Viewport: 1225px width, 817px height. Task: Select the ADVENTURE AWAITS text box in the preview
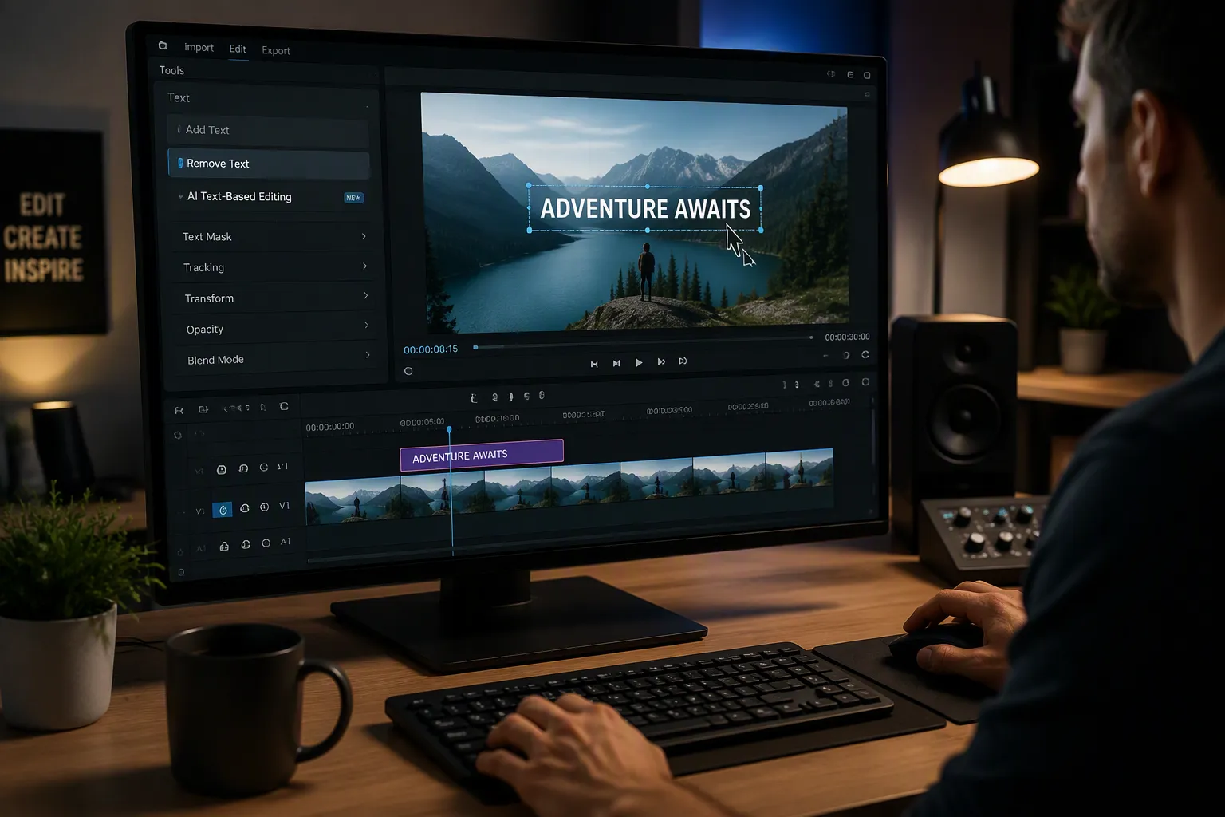coord(645,209)
